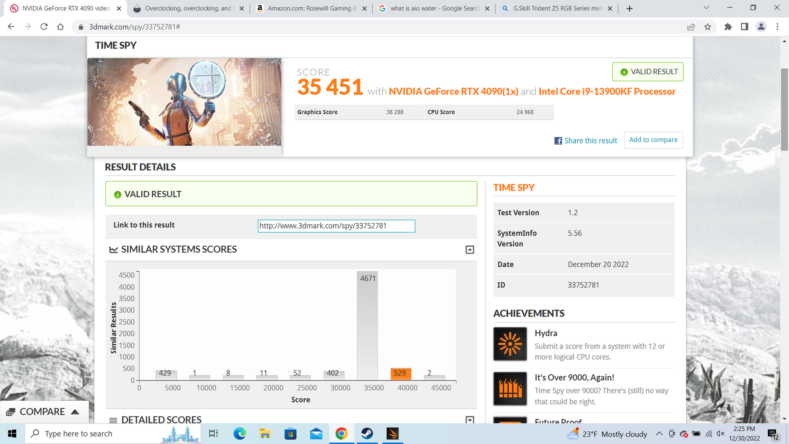Open Chrome extensions puzzle icon
The height and width of the screenshot is (444, 789).
pyautogui.click(x=728, y=27)
